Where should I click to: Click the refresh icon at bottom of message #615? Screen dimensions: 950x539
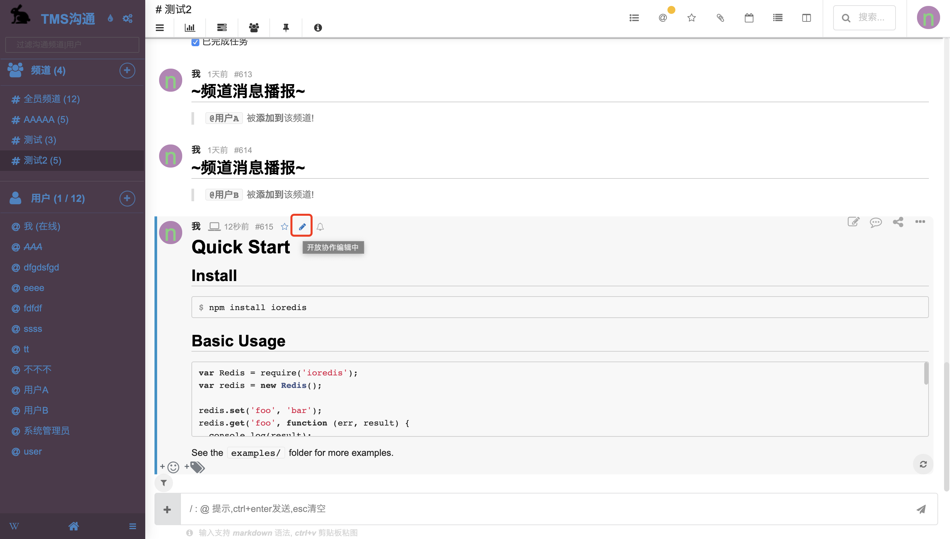(x=923, y=464)
